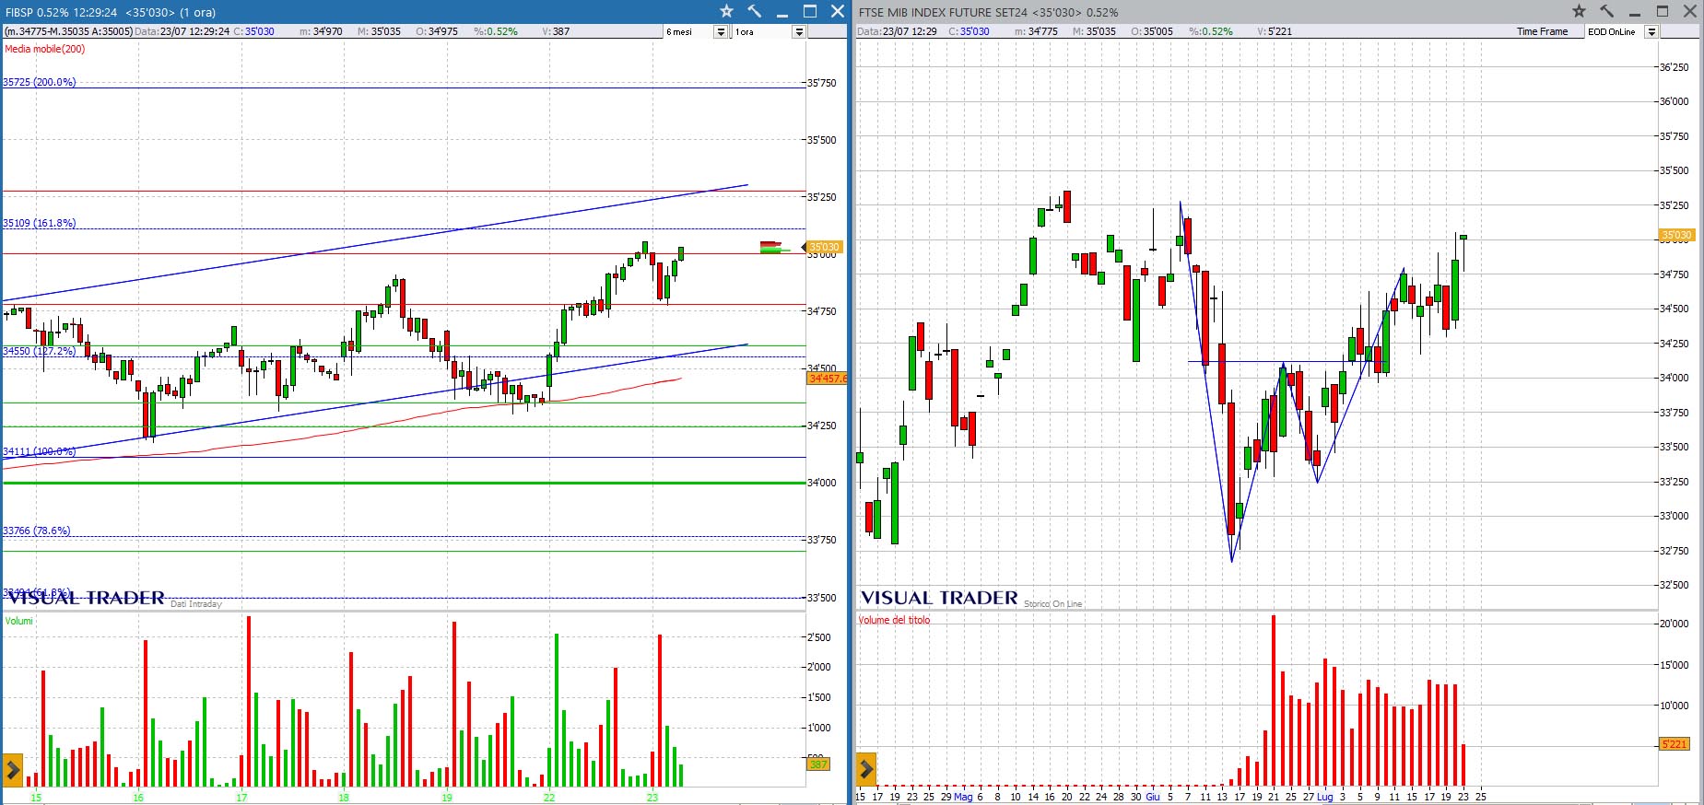Click 'Lug' month marker on FTSE MIB axis
The width and height of the screenshot is (1704, 805).
[x=1324, y=797]
